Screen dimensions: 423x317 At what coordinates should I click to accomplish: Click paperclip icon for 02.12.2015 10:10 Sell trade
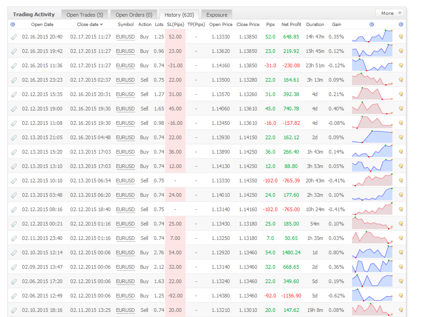[x=14, y=181]
